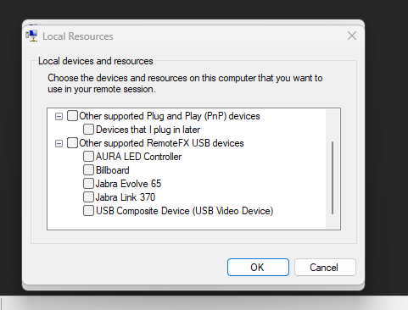The image size is (408, 310).
Task: Select the AURA LED Controller label
Action: point(138,157)
